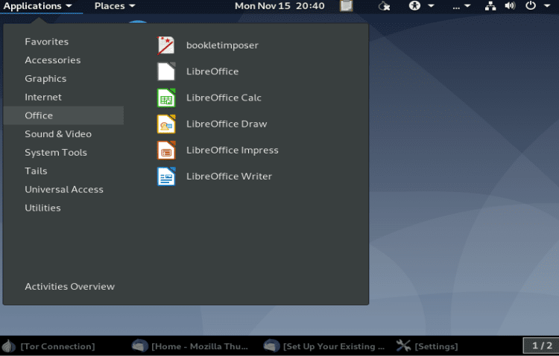Click the network connection icon in top bar
Screen dimensions: 559x356
(490, 6)
